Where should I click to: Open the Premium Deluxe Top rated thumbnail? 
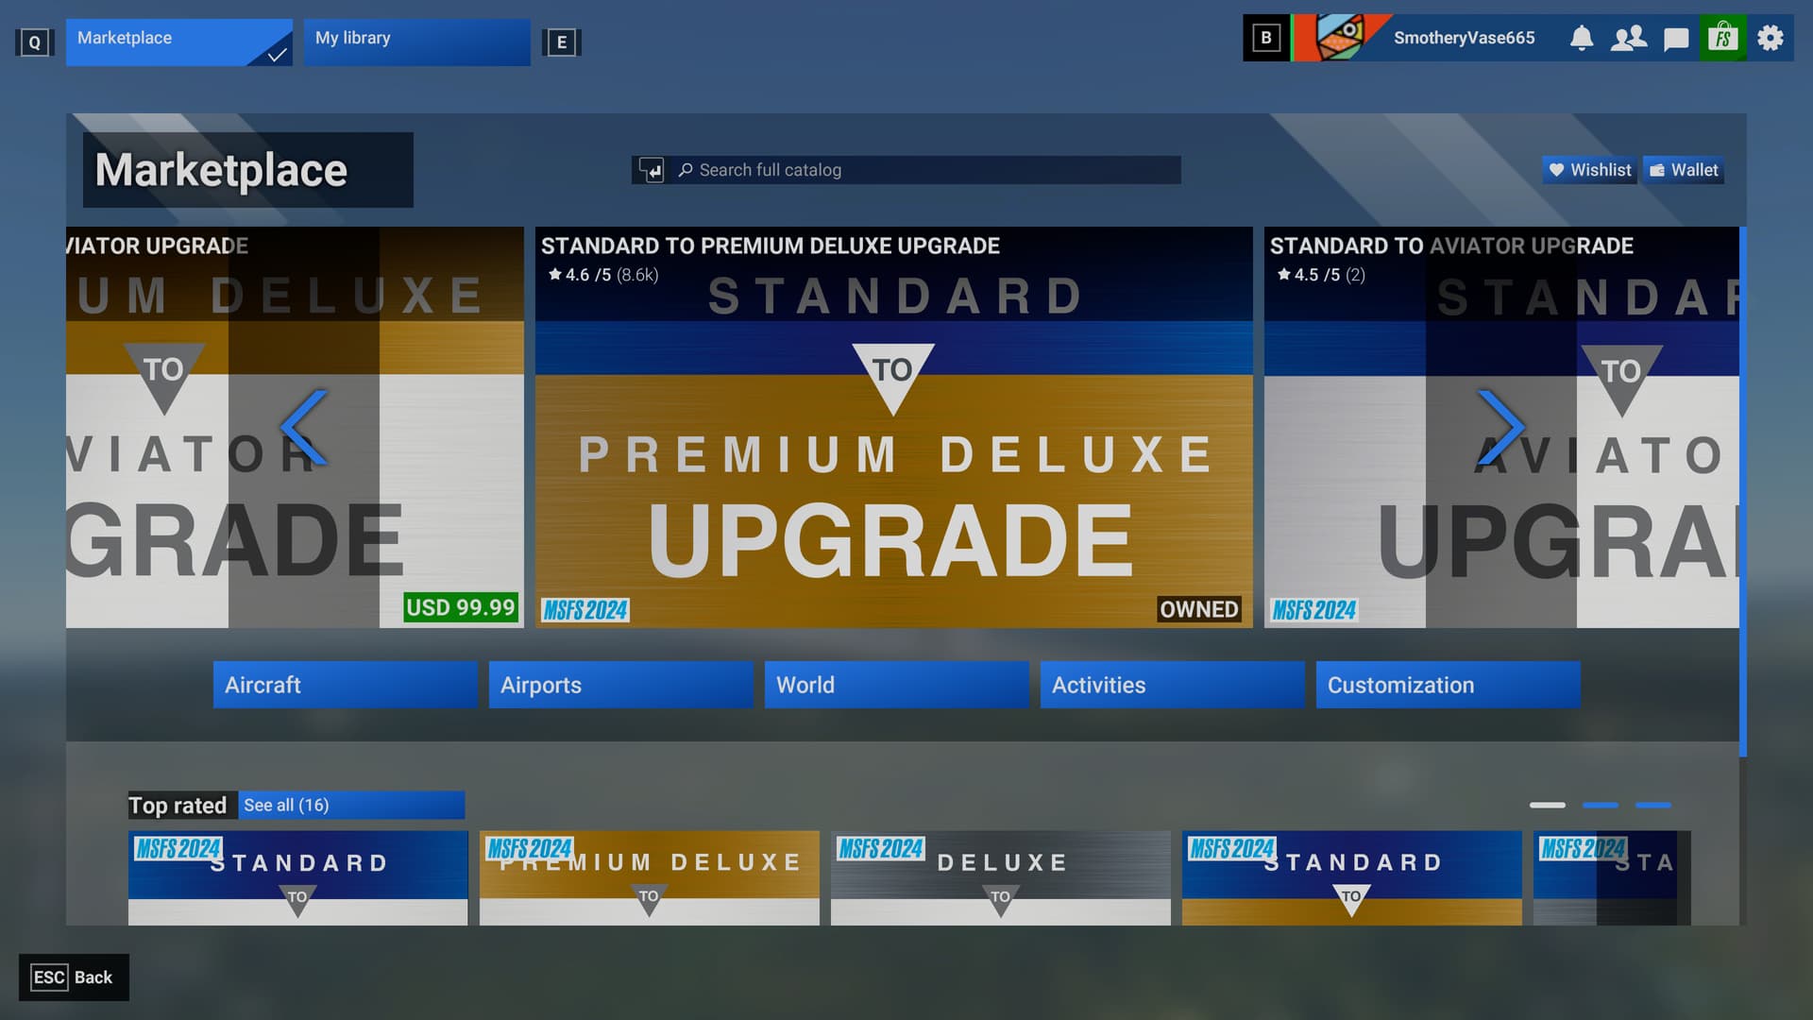[650, 878]
